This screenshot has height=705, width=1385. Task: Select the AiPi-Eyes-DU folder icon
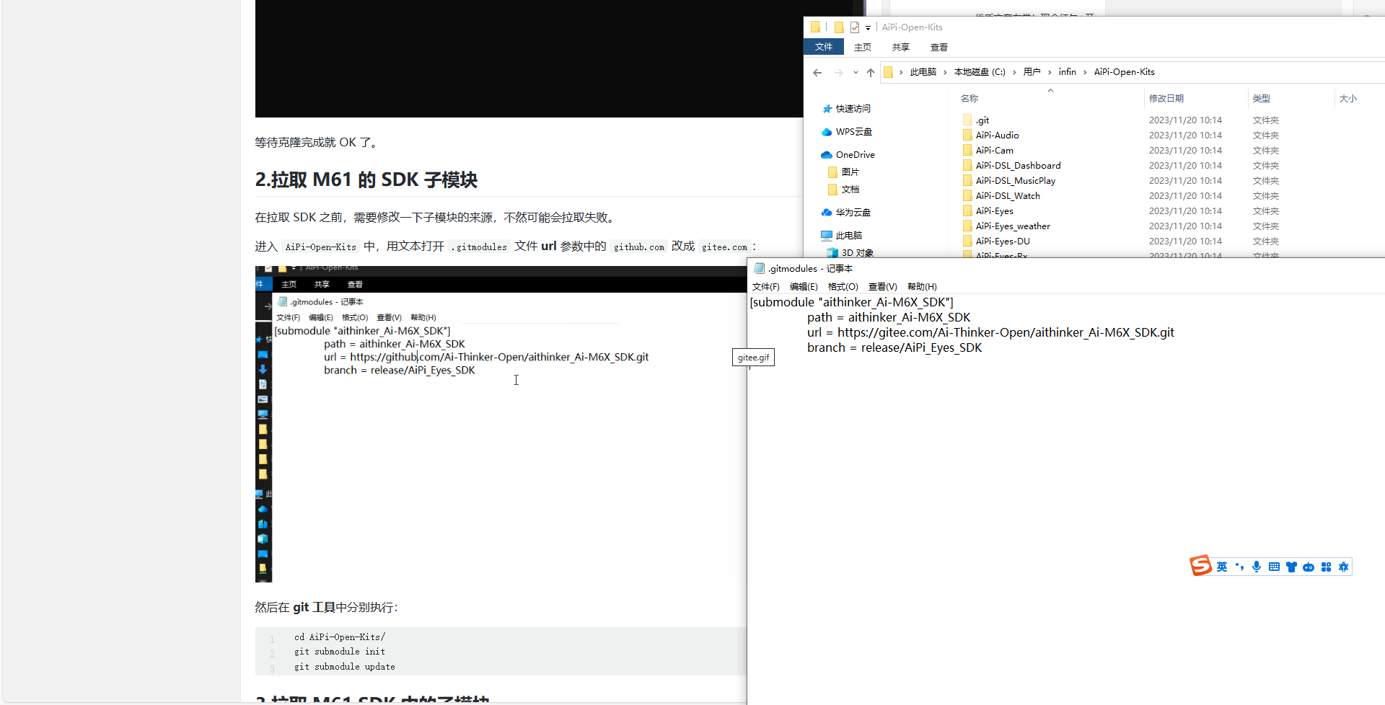(x=967, y=241)
